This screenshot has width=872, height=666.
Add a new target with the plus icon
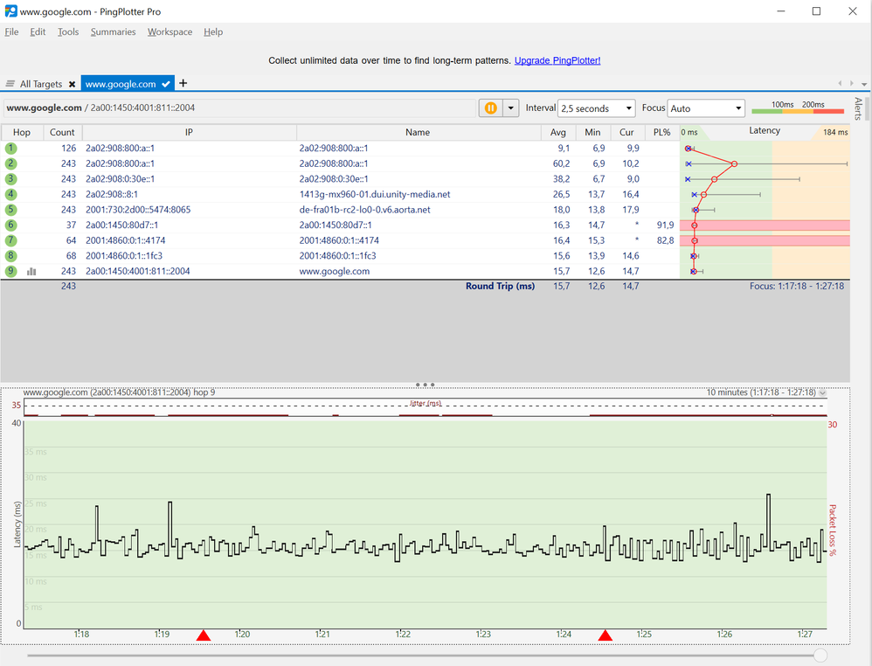click(183, 83)
